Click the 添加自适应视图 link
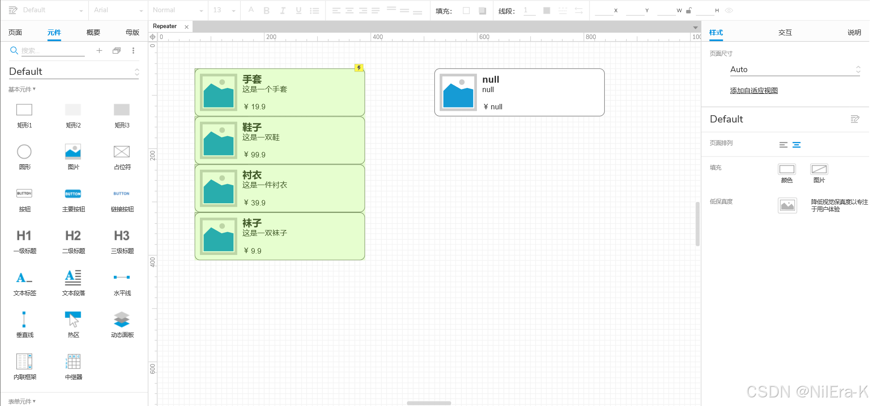Image resolution: width=870 pixels, height=406 pixels. pyautogui.click(x=753, y=90)
